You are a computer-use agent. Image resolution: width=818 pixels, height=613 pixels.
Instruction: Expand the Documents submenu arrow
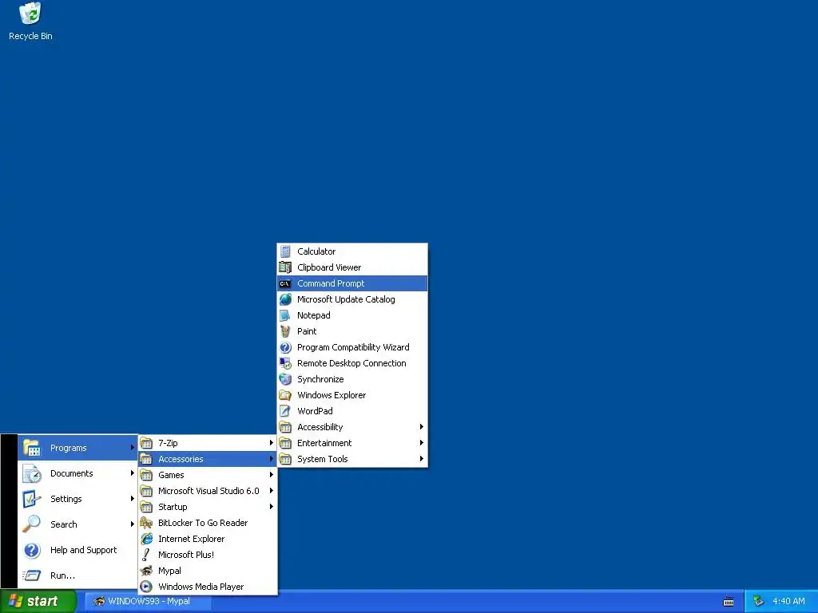(133, 473)
